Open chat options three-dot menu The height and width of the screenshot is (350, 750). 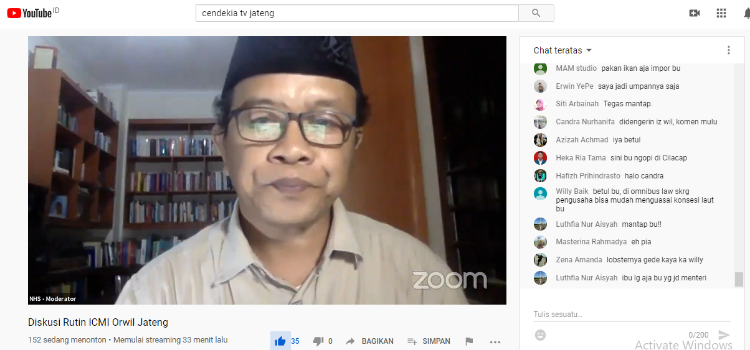click(728, 50)
